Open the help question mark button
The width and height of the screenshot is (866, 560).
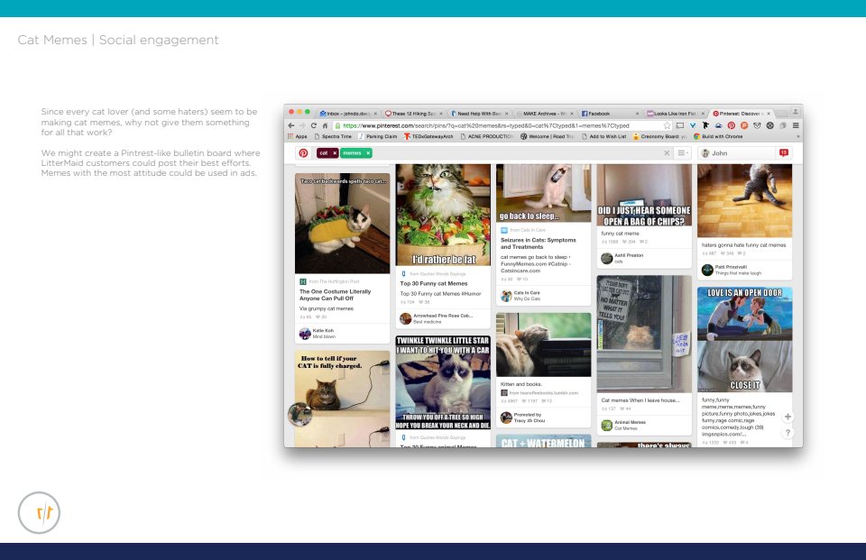pos(788,433)
